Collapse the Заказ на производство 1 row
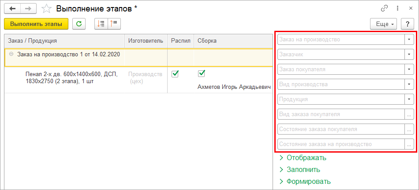The height and width of the screenshot is (190, 419). [11, 55]
